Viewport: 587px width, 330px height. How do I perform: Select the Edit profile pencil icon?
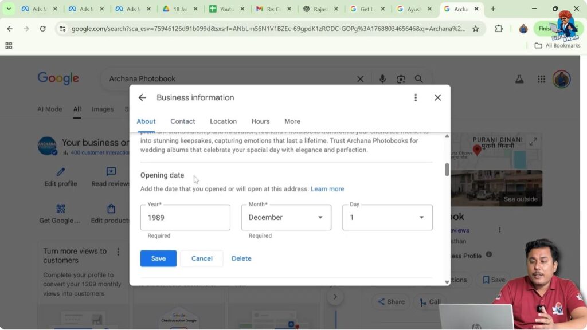coord(60,170)
